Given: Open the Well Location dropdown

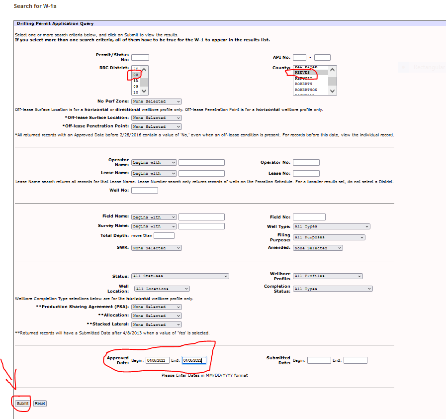Looking at the screenshot, I should tap(162, 289).
